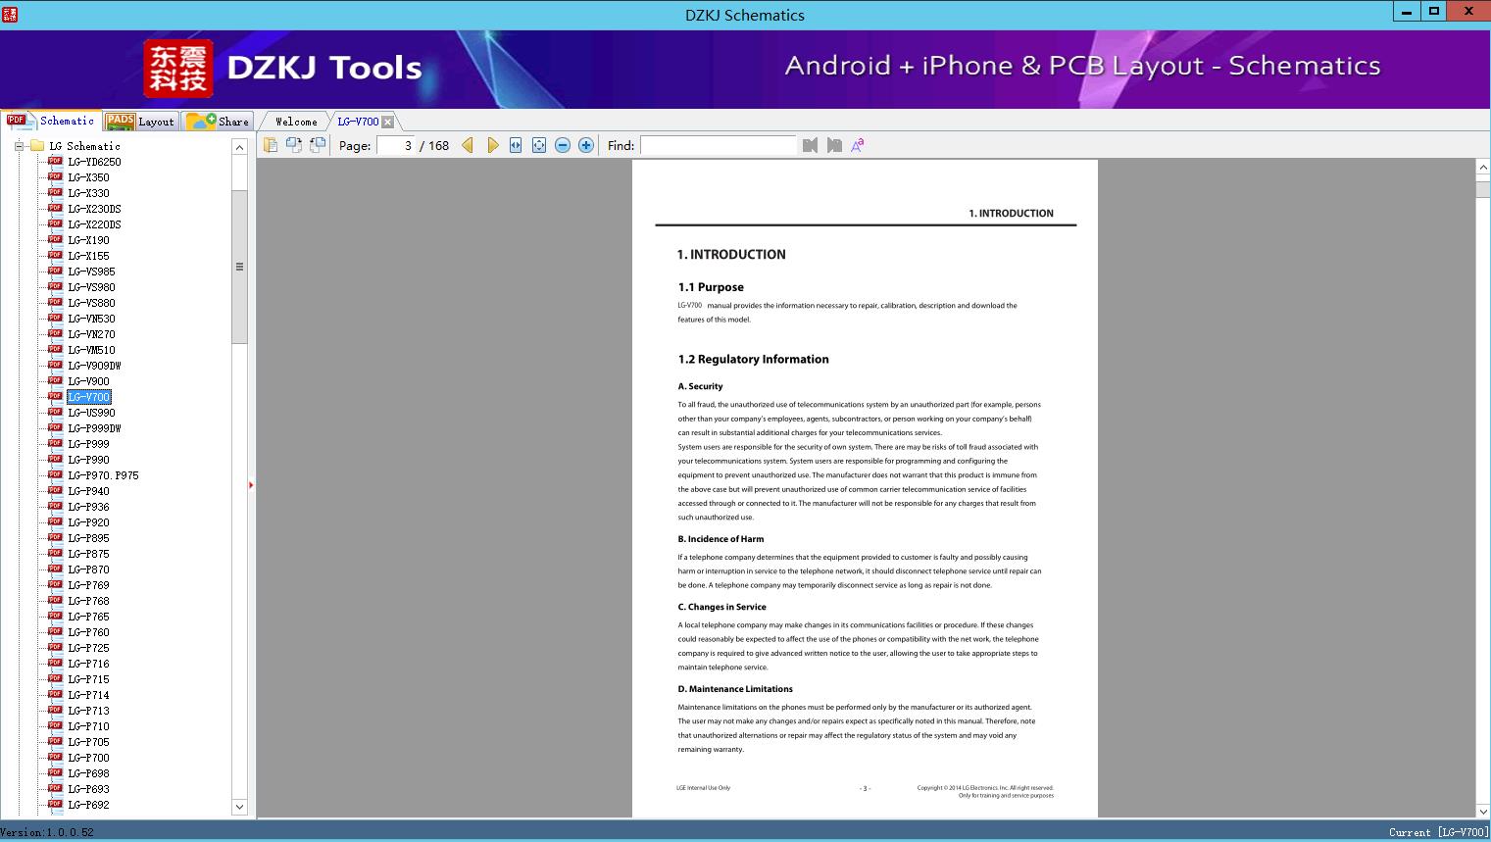Switch to the Schematic tab
Image resolution: width=1491 pixels, height=842 pixels.
point(51,121)
